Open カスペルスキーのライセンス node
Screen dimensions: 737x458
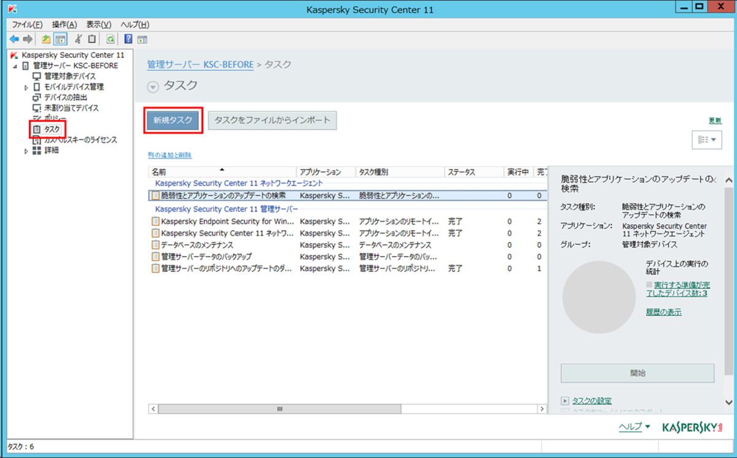tap(80, 139)
